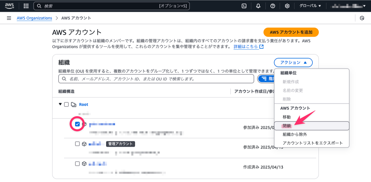371x182 pixels.
Task: Check the 管理アカウント row checkbox
Action: click(77, 144)
